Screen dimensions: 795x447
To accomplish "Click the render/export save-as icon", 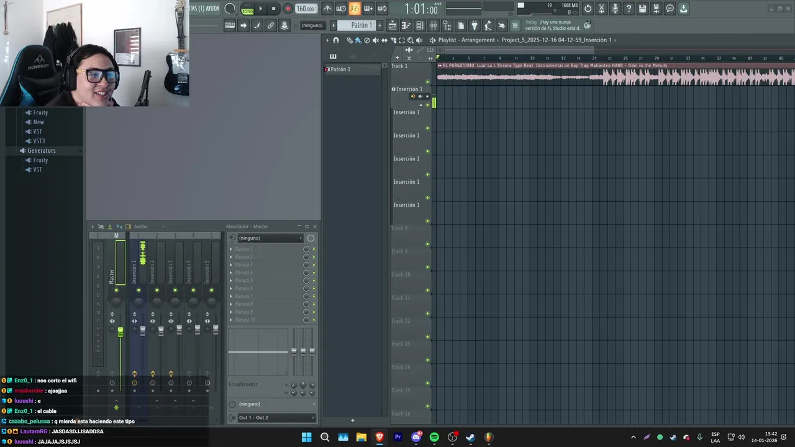I will click(656, 9).
